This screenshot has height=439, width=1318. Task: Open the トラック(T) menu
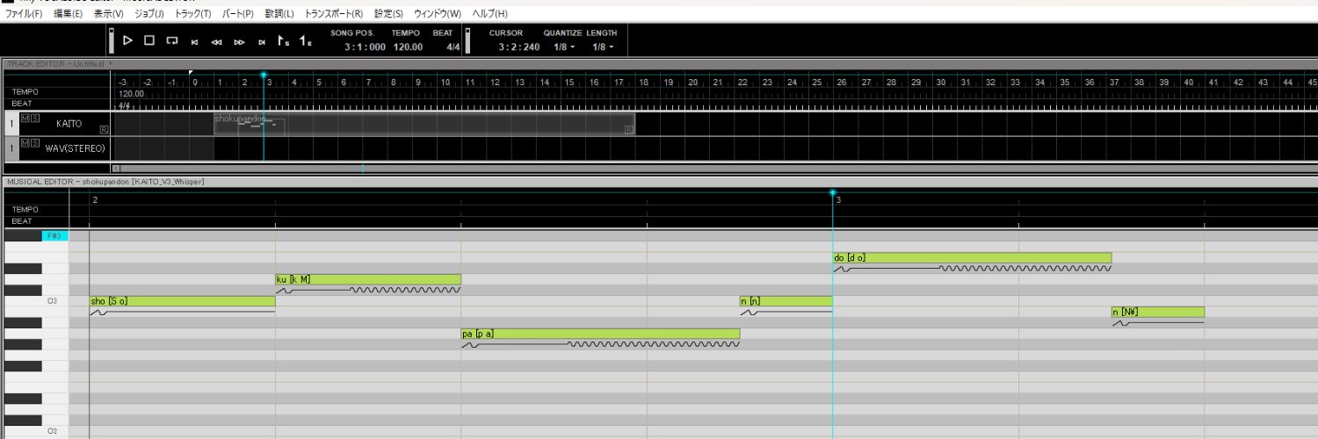click(192, 14)
